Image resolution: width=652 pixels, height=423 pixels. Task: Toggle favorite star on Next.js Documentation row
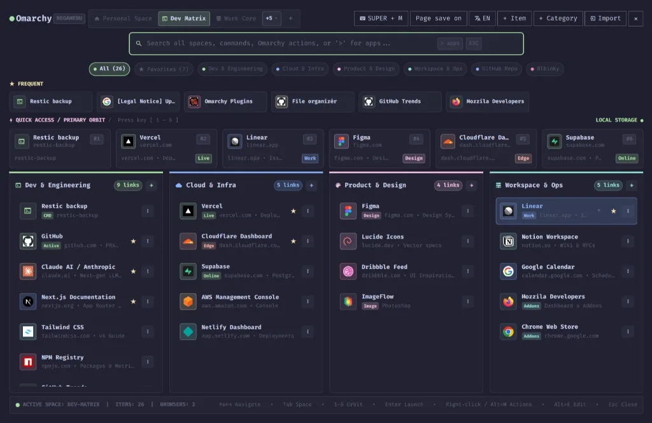click(133, 301)
